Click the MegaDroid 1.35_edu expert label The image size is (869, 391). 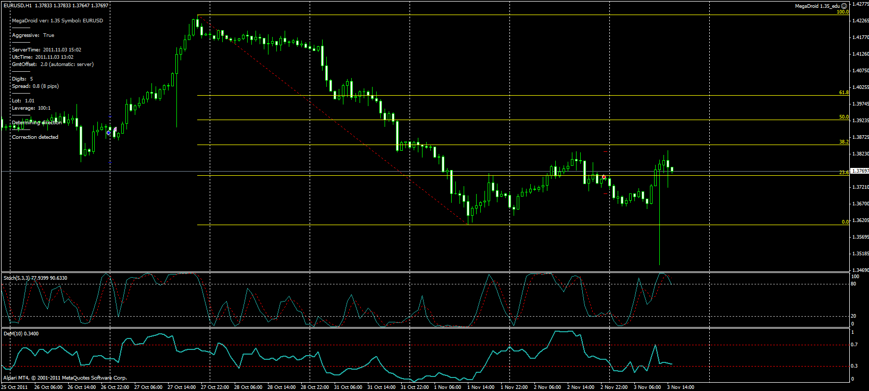817,6
